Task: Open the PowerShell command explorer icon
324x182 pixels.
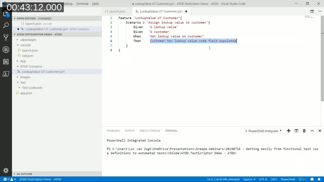Action: [x=6, y=74]
